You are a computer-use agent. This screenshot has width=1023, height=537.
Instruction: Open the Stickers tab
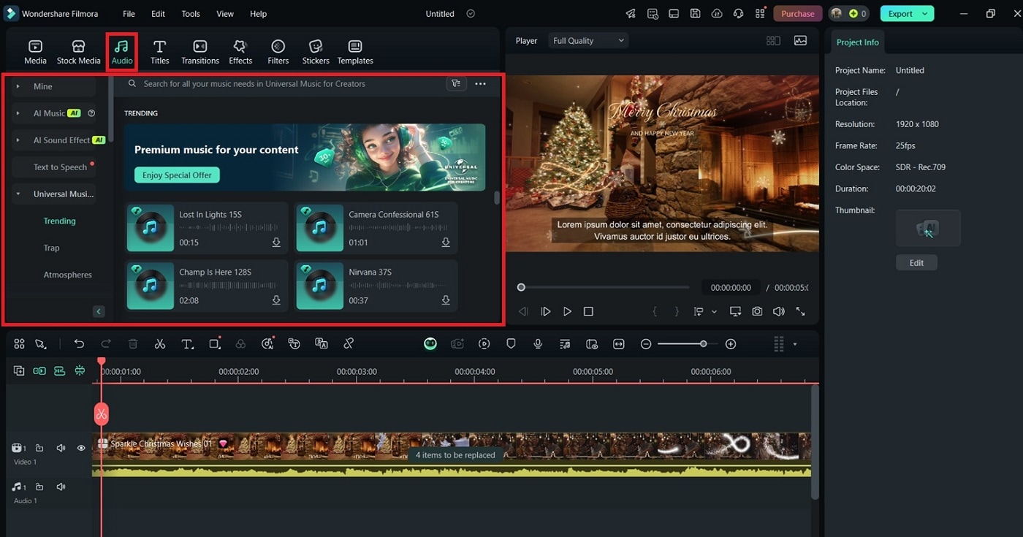point(316,52)
